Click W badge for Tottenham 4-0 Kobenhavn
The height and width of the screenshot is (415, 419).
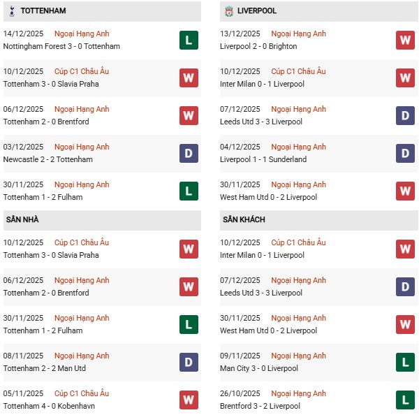[189, 400]
